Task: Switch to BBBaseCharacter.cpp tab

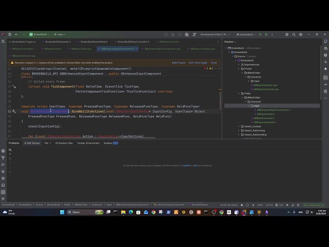Action: click(22, 56)
